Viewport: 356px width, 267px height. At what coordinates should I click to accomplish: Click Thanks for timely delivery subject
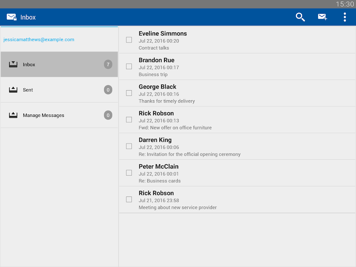(167, 101)
